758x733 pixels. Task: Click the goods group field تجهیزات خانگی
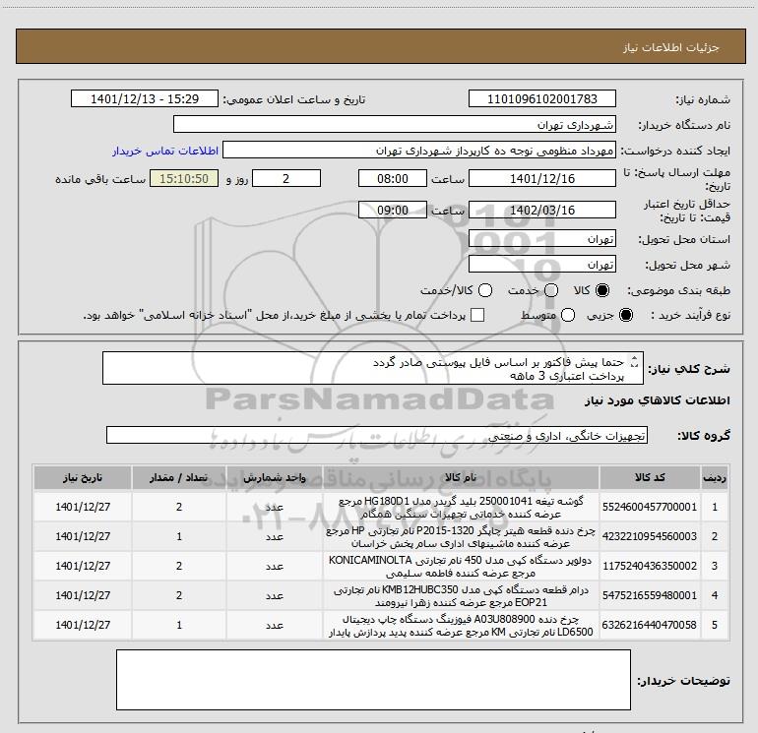pos(377,435)
